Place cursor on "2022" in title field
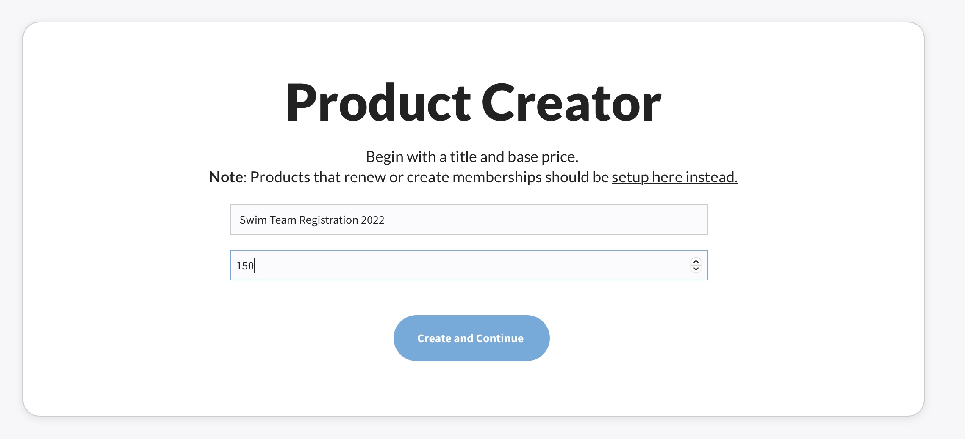The image size is (965, 439). (x=372, y=220)
